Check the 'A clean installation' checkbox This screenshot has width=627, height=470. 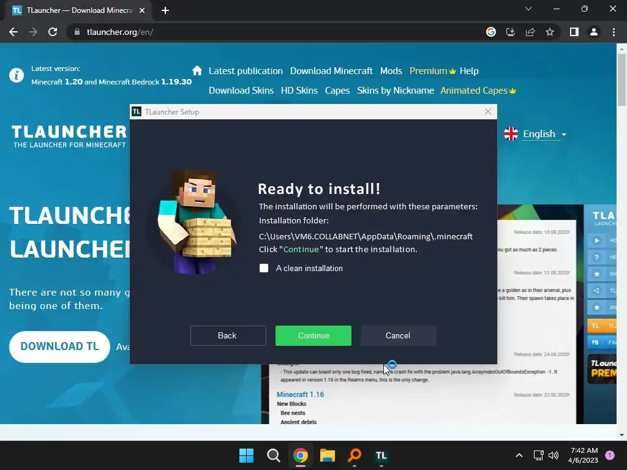(x=264, y=268)
